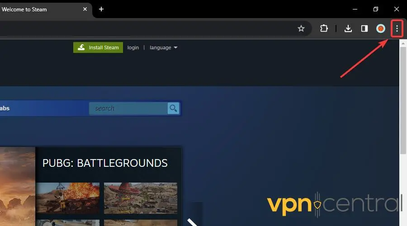407x226 pixels.
Task: Open the Chrome extensions puzzle icon
Action: pyautogui.click(x=324, y=28)
